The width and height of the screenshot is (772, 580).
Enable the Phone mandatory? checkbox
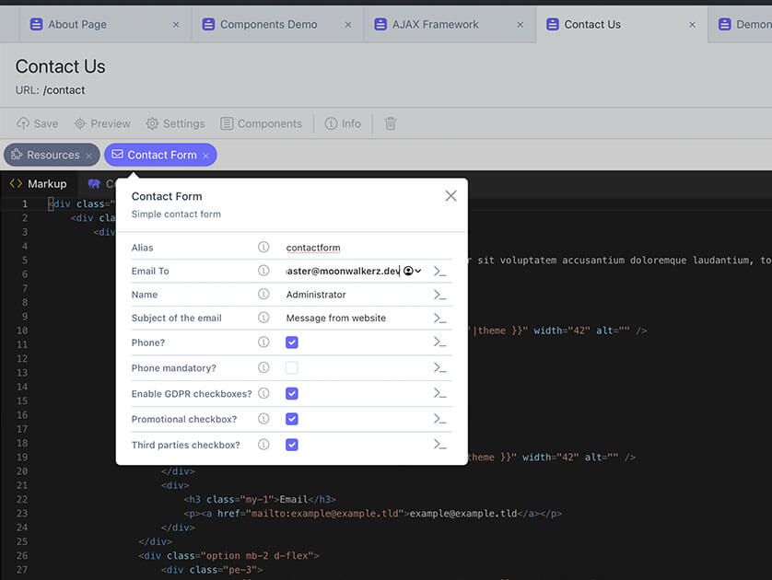tap(291, 368)
